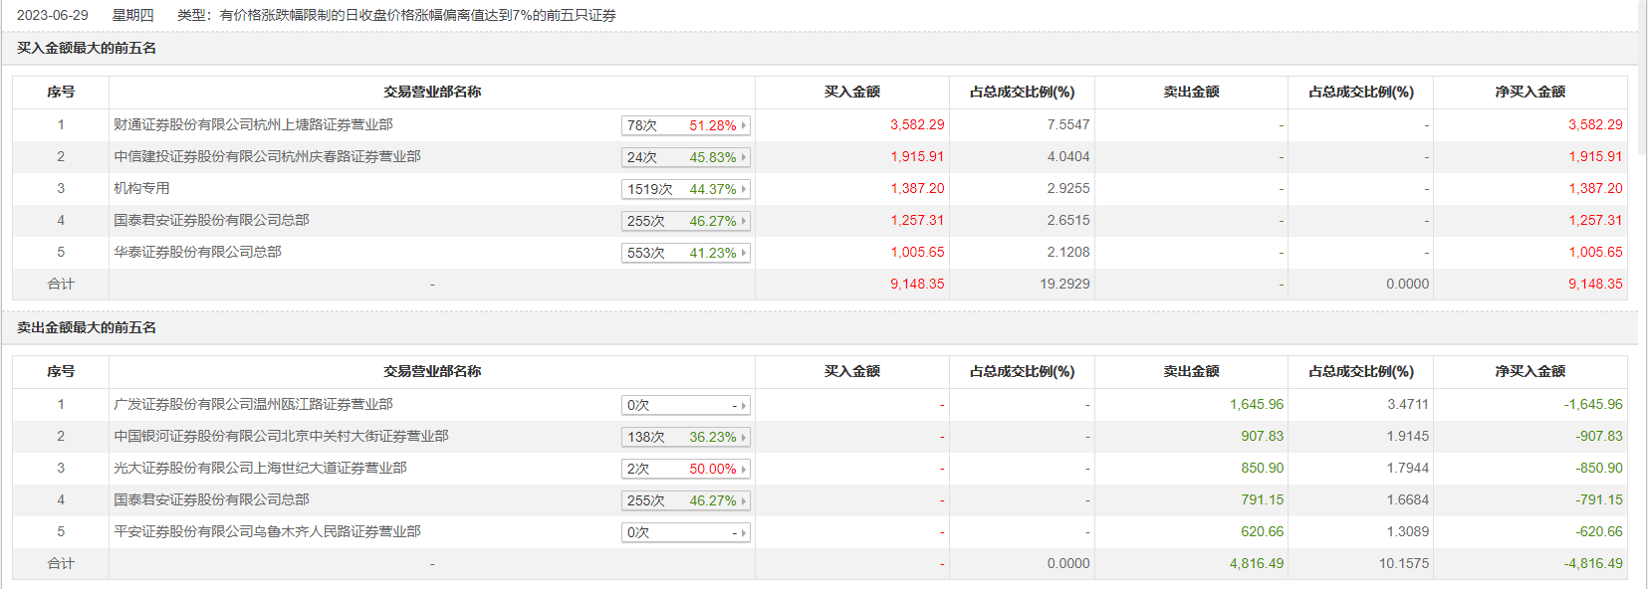Click the arrow icon beside 1519次 44.37%
Screen dimensions: 1648x589
[744, 189]
